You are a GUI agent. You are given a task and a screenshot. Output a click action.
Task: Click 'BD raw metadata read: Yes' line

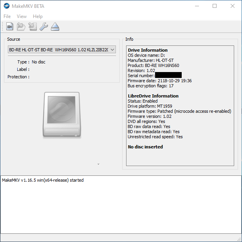point(154,132)
